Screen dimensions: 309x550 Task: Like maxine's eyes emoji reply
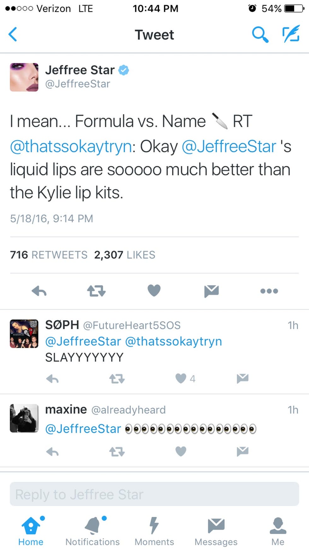[x=181, y=452]
